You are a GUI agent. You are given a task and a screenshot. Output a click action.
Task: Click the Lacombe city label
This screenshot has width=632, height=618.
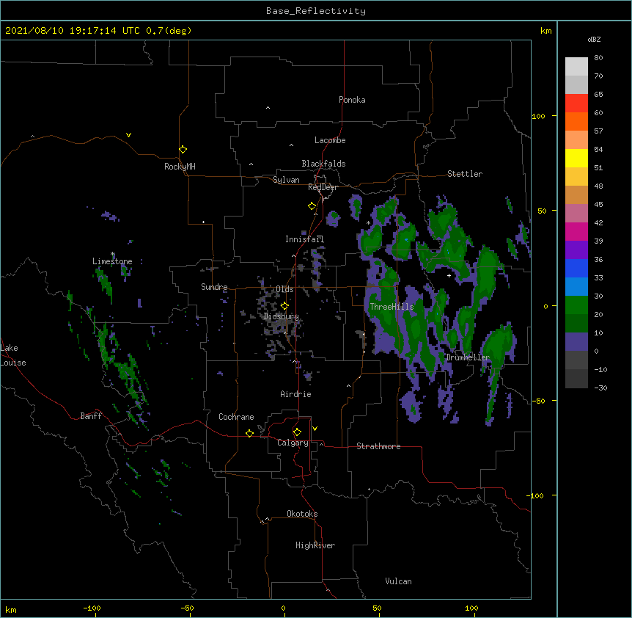(x=330, y=140)
